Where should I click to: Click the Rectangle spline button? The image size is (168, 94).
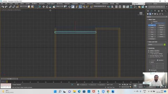161,25
